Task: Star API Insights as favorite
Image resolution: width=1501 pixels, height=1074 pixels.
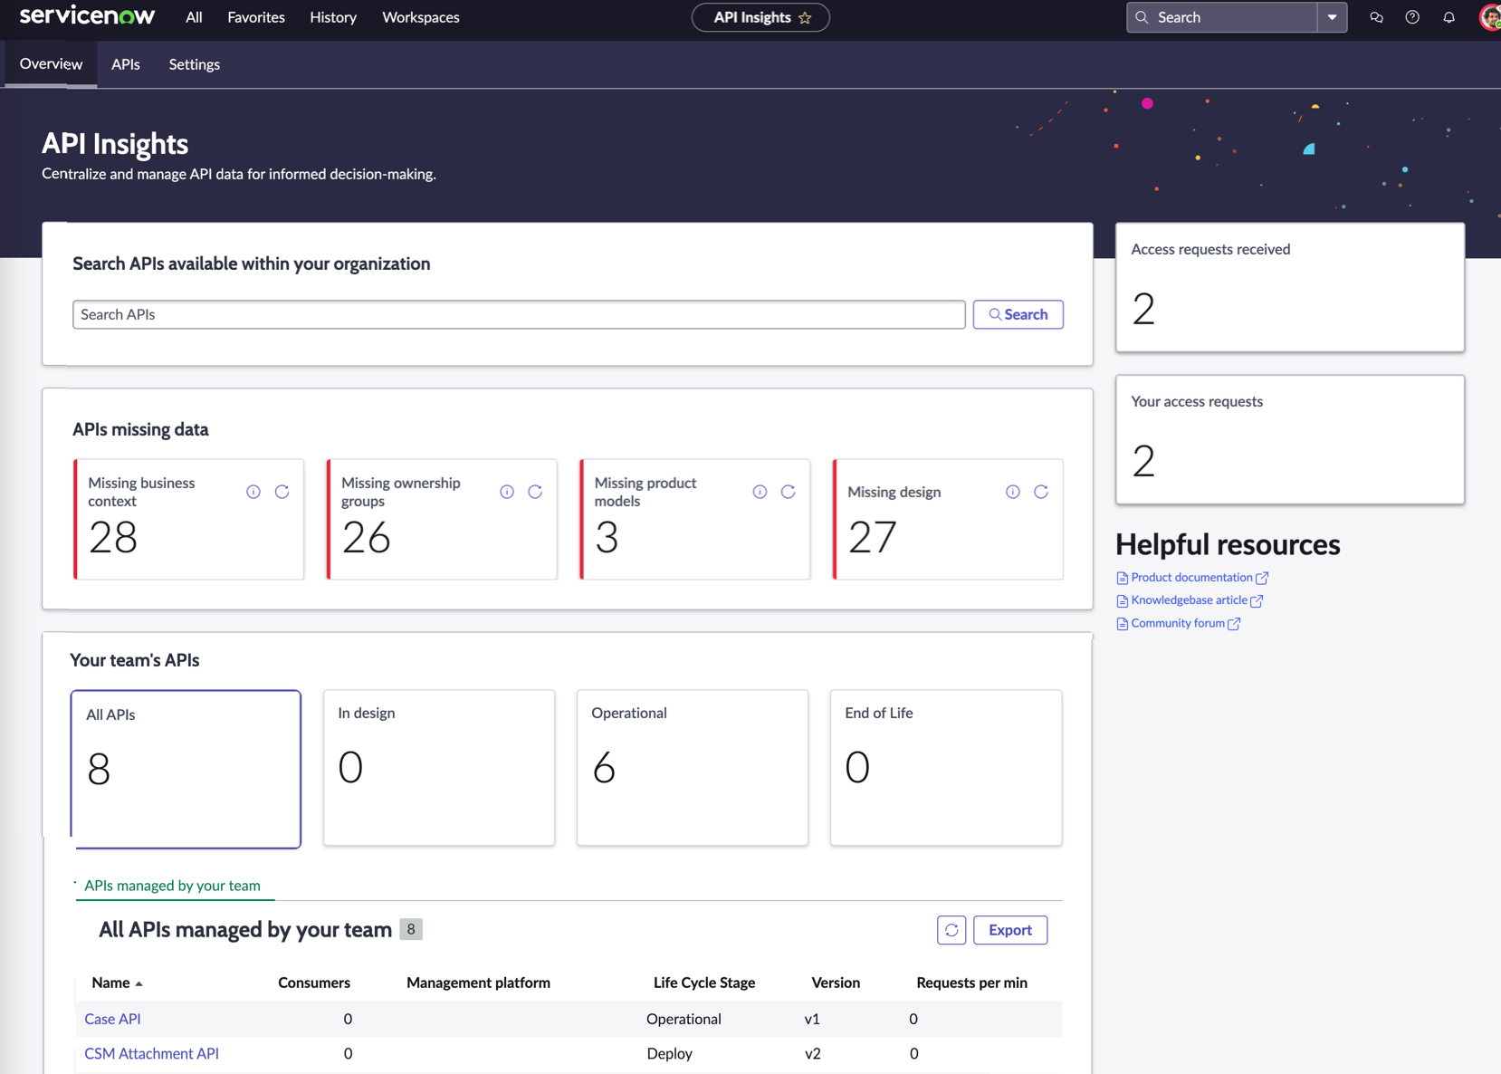Action: click(805, 17)
